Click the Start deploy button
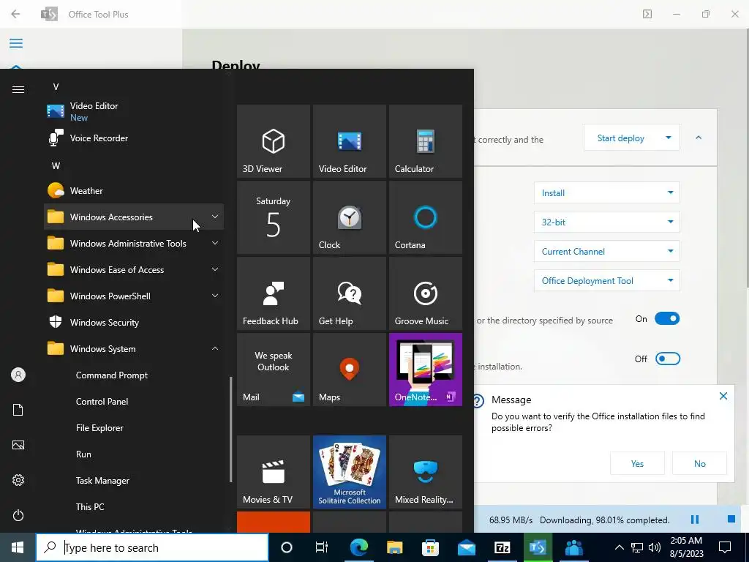This screenshot has height=562, width=749. [621, 138]
